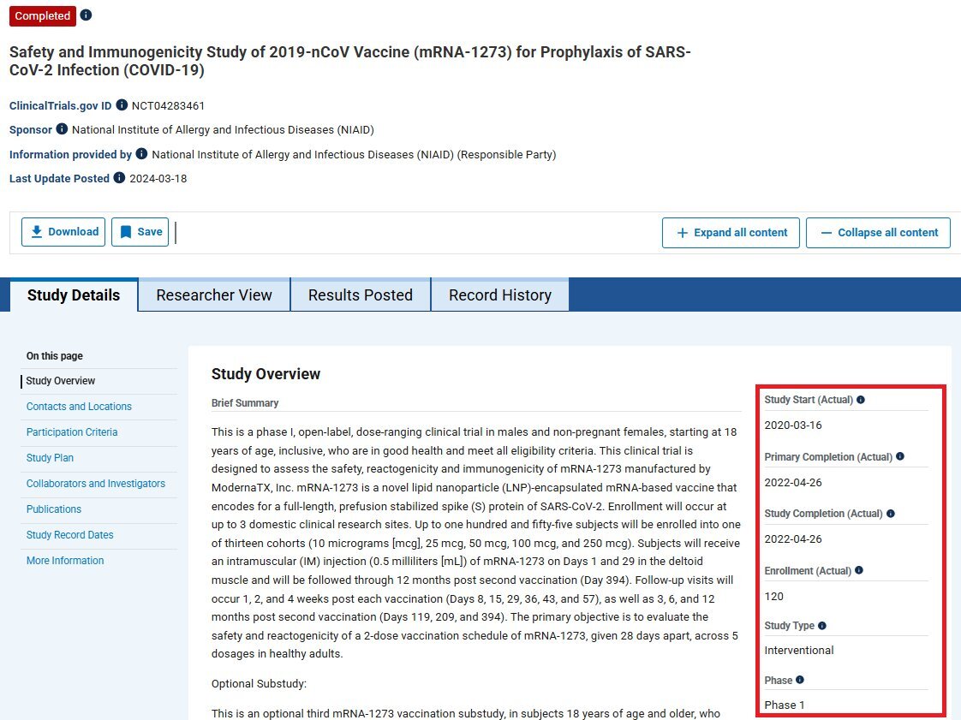Click the Brief Summary subheading
Image resolution: width=961 pixels, height=720 pixels.
[x=245, y=402]
